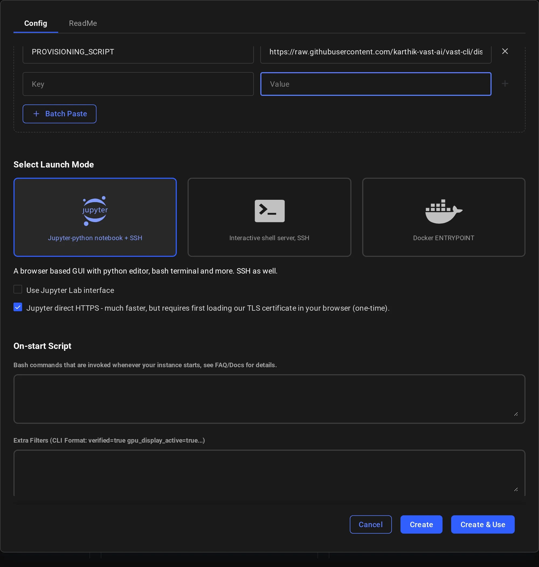The width and height of the screenshot is (539, 567).
Task: Click the Batch Paste button
Action: [60, 114]
